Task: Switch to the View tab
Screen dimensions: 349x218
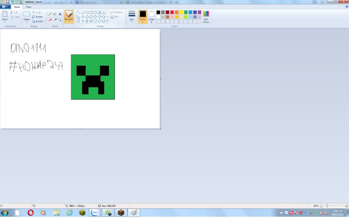Action: (x=28, y=7)
